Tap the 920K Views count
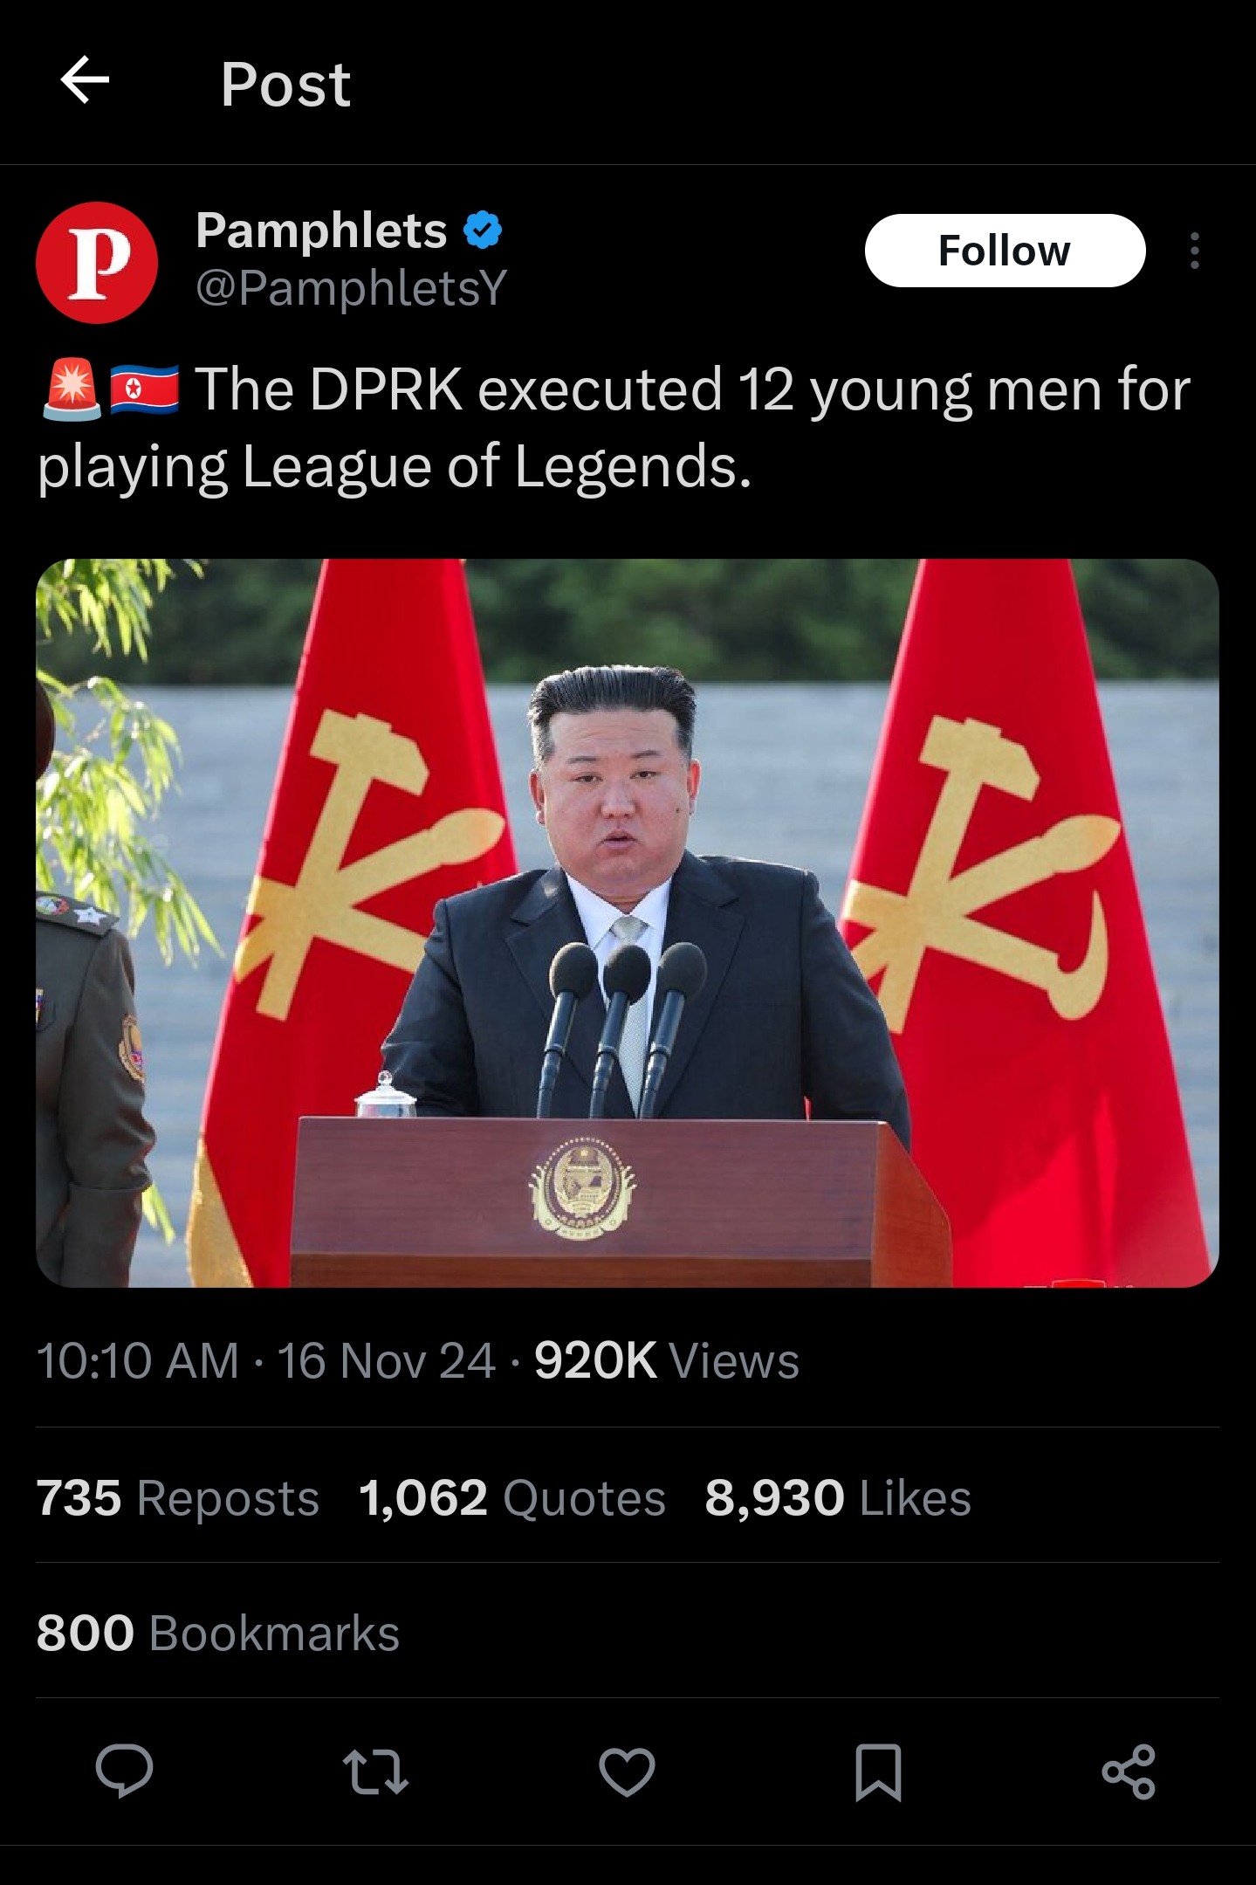 667,1360
